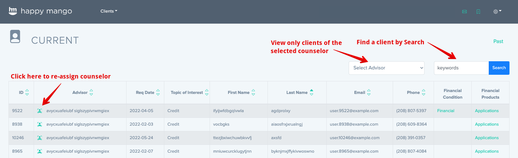Viewport: 518px width, 158px height.
Task: Click request date 2022-02-07
Action: (141, 151)
